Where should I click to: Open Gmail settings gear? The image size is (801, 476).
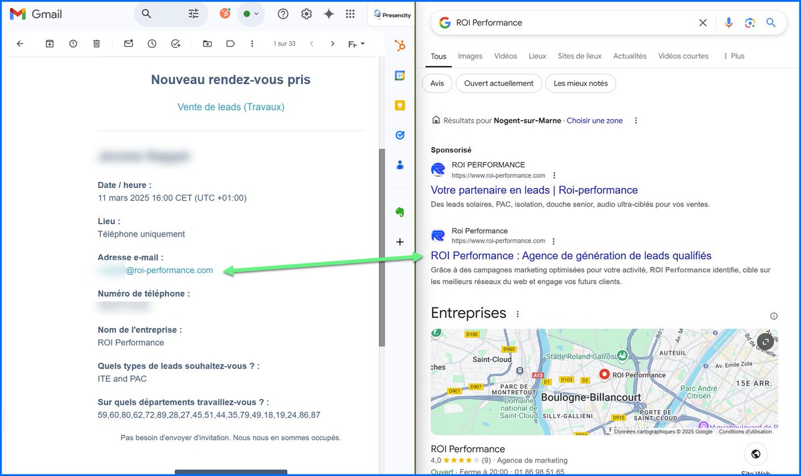click(306, 14)
